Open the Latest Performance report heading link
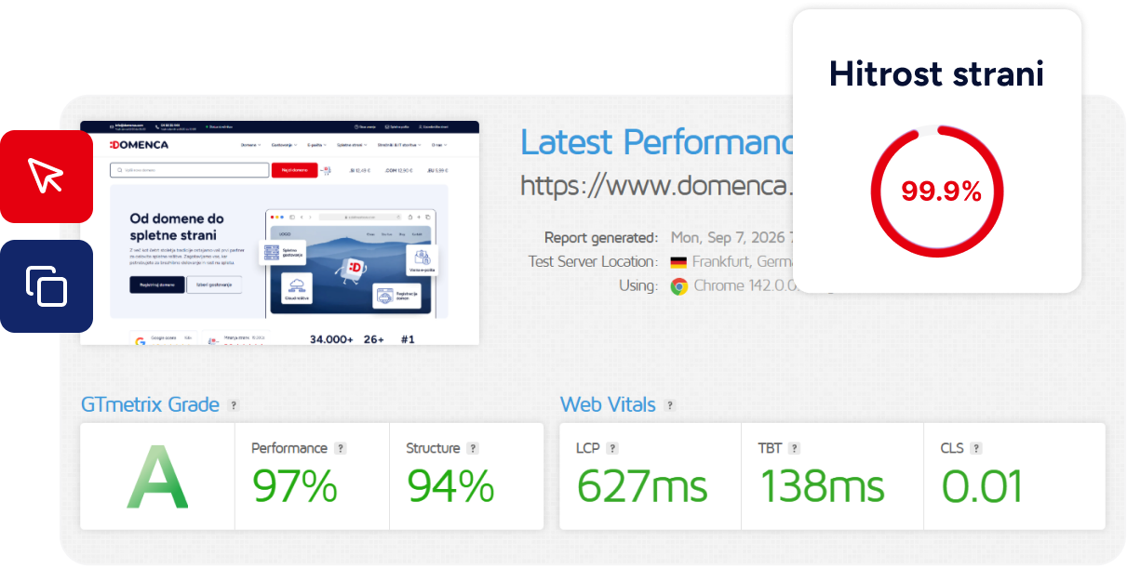Viewport: 1127px width, 568px height. tap(659, 142)
